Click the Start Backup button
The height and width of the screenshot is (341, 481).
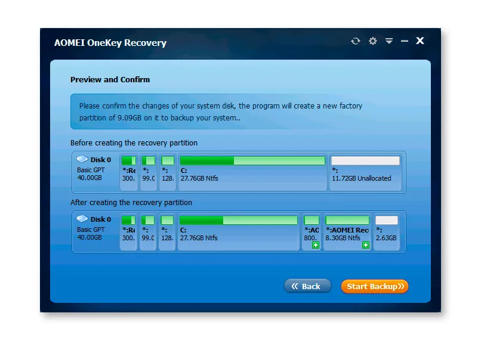tap(375, 287)
